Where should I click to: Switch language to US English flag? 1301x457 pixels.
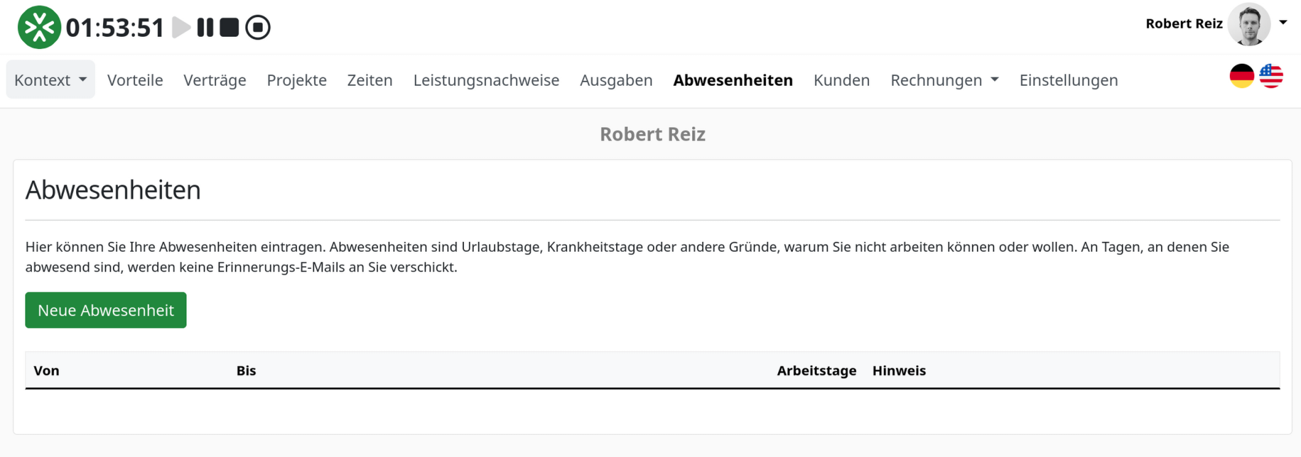pyautogui.click(x=1271, y=76)
